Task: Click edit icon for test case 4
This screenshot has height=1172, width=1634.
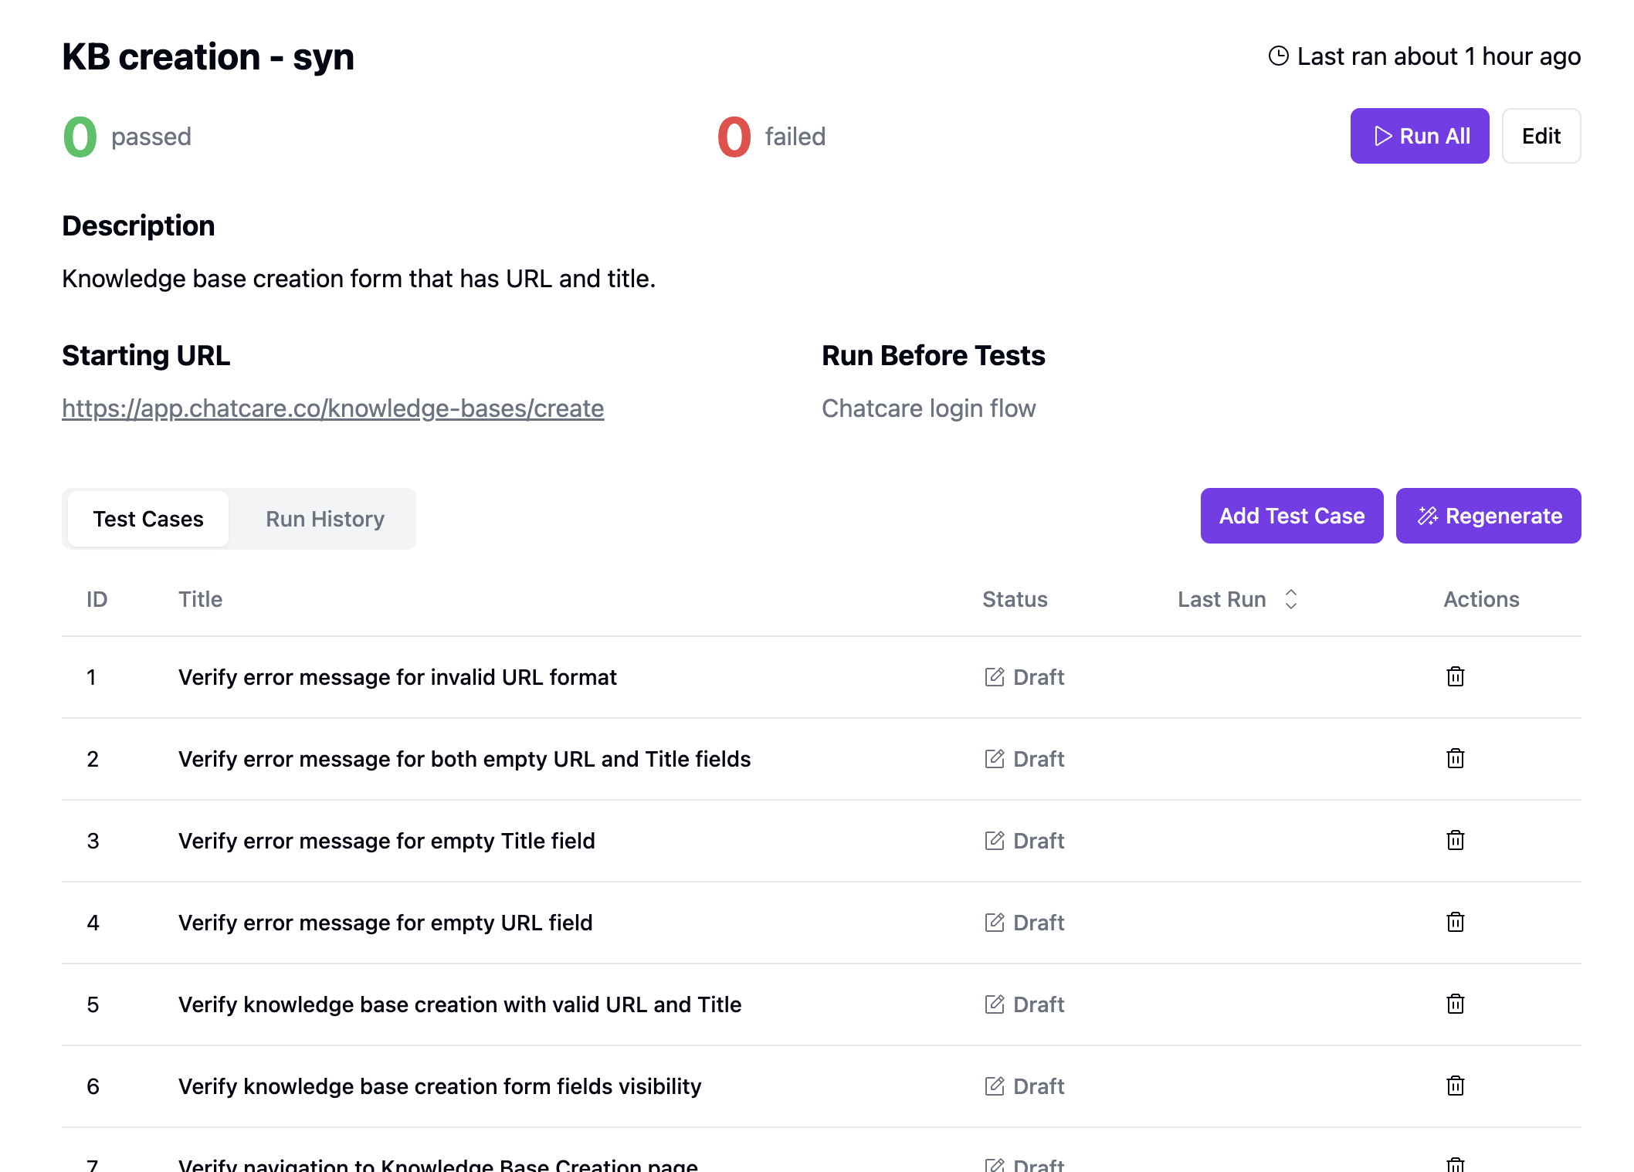Action: coord(993,922)
